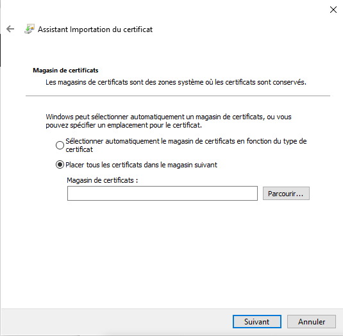343x336 pixels.
Task: Click the 'Les magasins de certificats sont' description
Action: tap(176, 82)
